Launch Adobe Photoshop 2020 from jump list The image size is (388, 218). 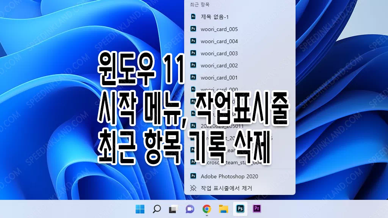(229, 176)
